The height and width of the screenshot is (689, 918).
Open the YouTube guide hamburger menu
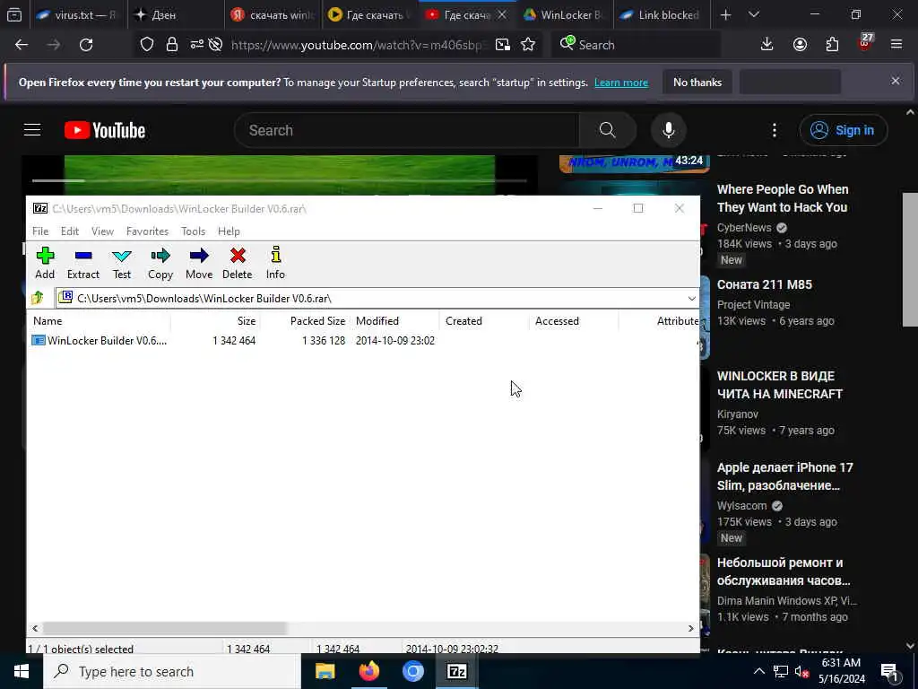(32, 130)
